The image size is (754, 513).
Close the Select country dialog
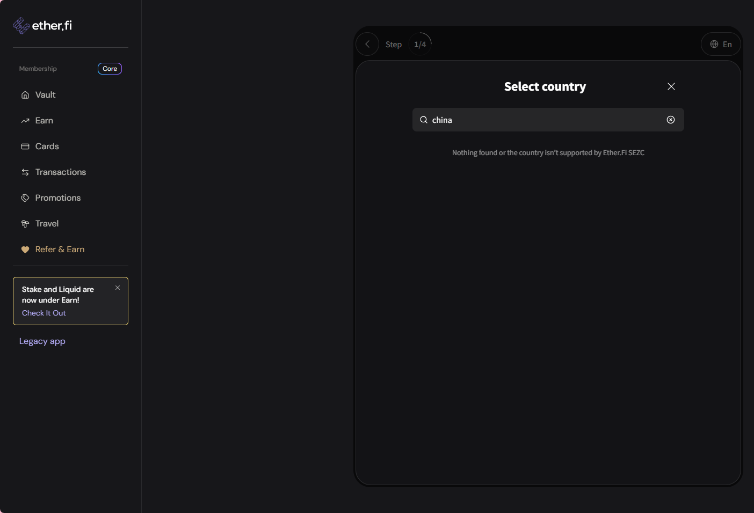pos(671,86)
